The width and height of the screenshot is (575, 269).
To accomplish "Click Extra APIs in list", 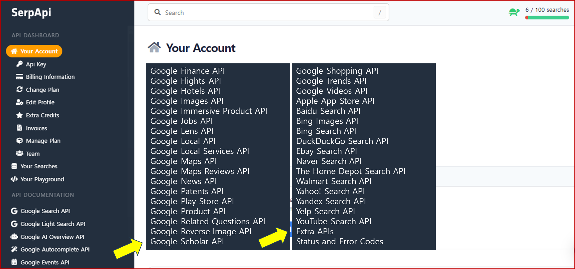I will point(315,231).
